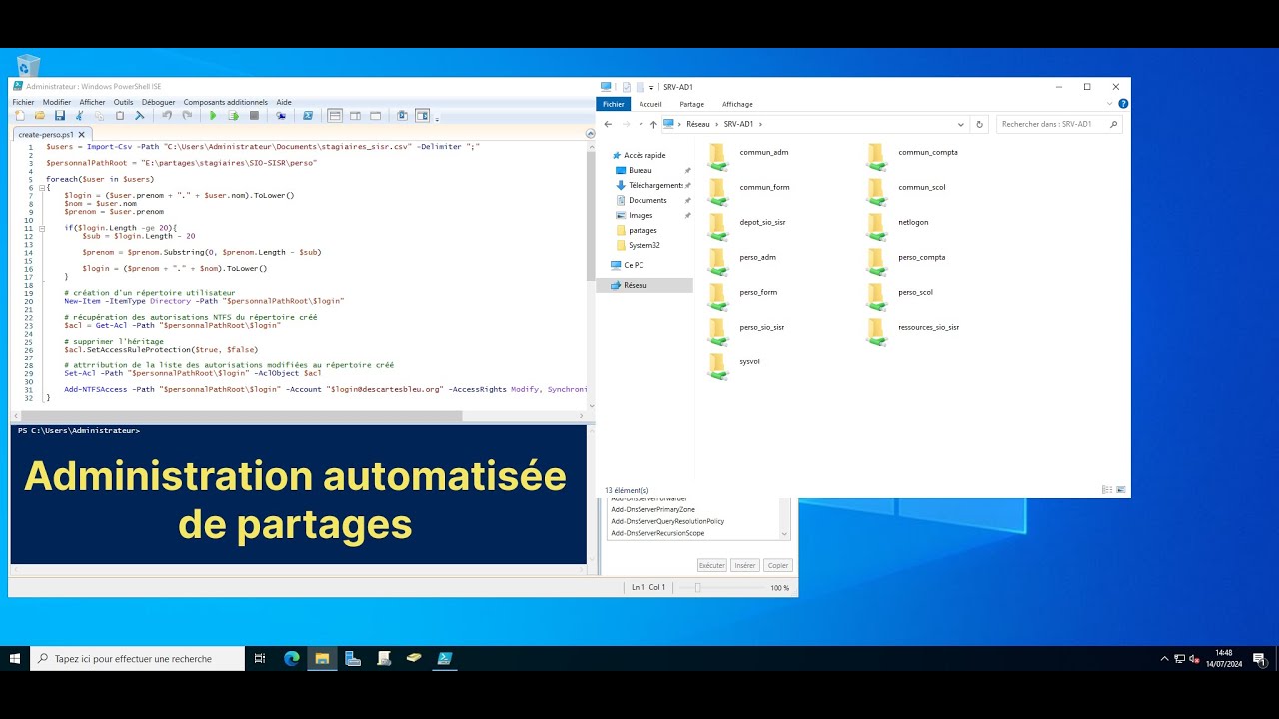This screenshot has width=1279, height=719.
Task: Open the Explorer address bar history dropdown
Action: click(x=960, y=124)
